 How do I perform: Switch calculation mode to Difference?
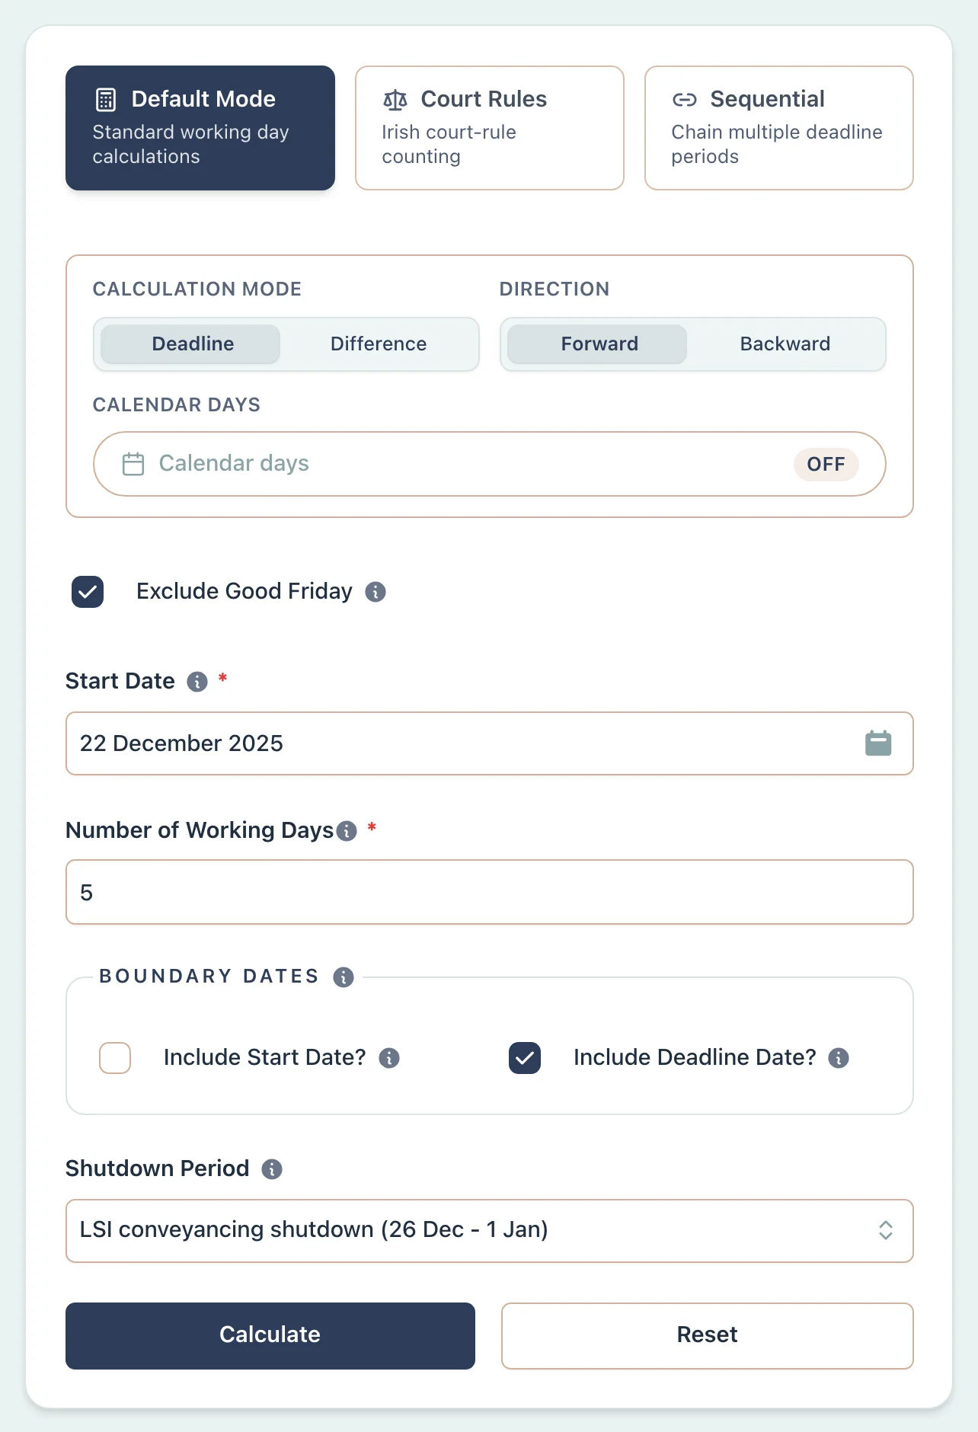pos(378,344)
